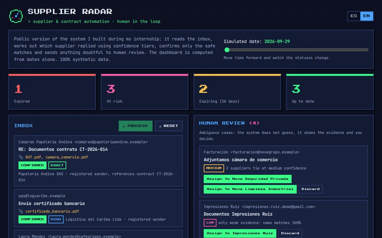Open email 'Envío certificado bancario'
The width and height of the screenshot is (382, 238).
[52, 203]
